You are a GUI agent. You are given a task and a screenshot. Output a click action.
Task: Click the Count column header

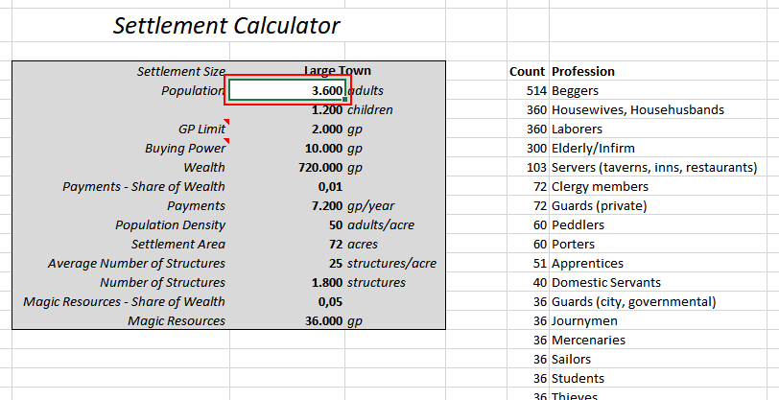click(x=527, y=72)
